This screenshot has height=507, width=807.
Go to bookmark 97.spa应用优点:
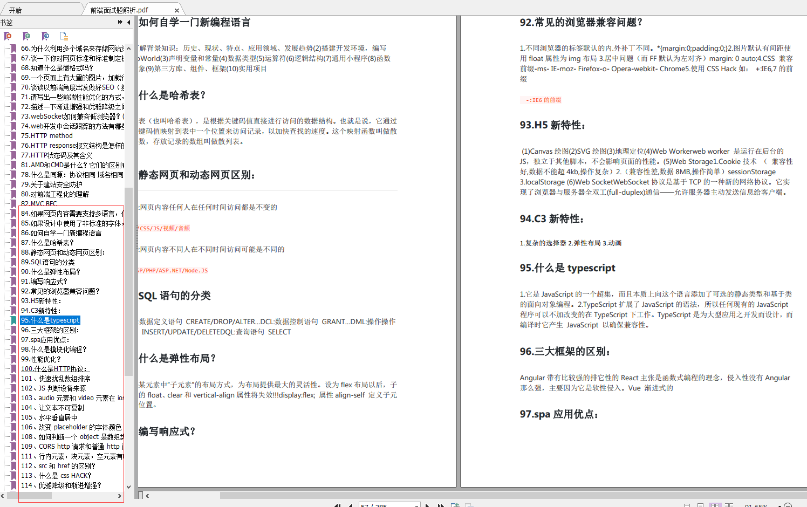point(45,340)
